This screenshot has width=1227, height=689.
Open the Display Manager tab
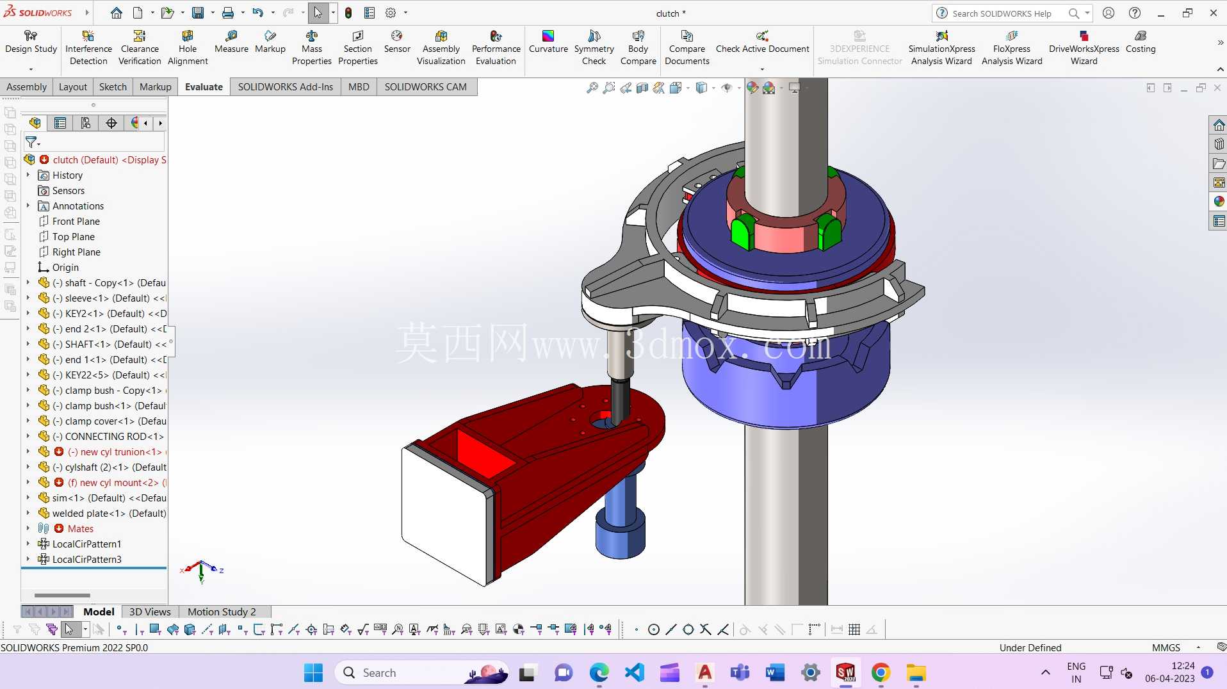(x=134, y=123)
